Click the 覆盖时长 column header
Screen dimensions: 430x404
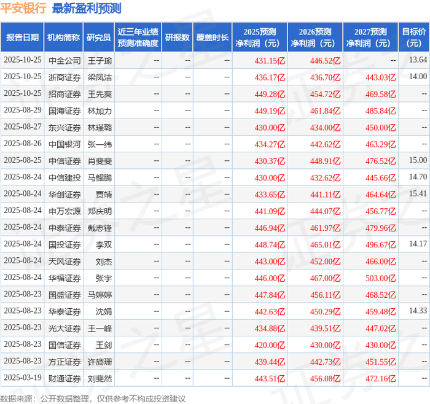pyautogui.click(x=213, y=37)
